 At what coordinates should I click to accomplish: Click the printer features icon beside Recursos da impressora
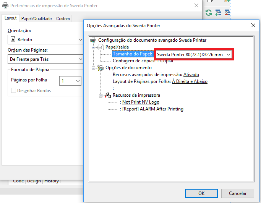click(x=108, y=95)
